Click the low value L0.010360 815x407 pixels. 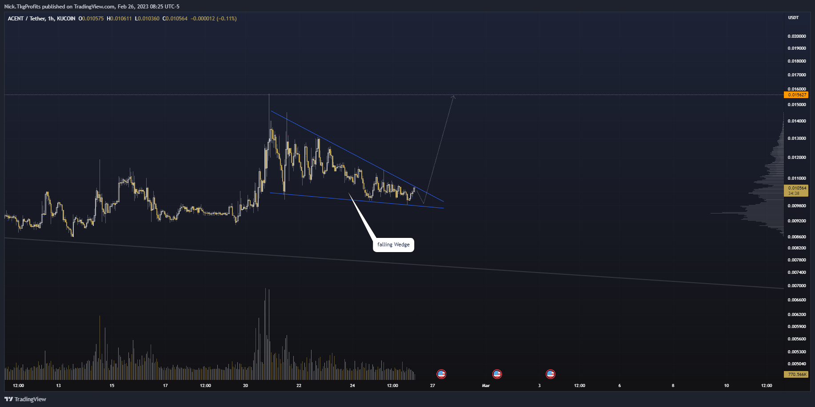(147, 19)
